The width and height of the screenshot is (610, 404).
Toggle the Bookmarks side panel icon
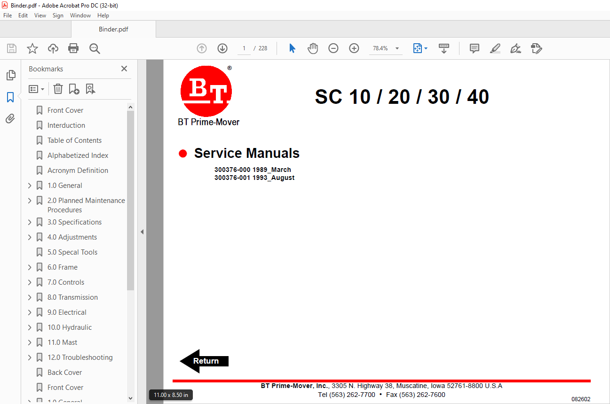point(10,97)
